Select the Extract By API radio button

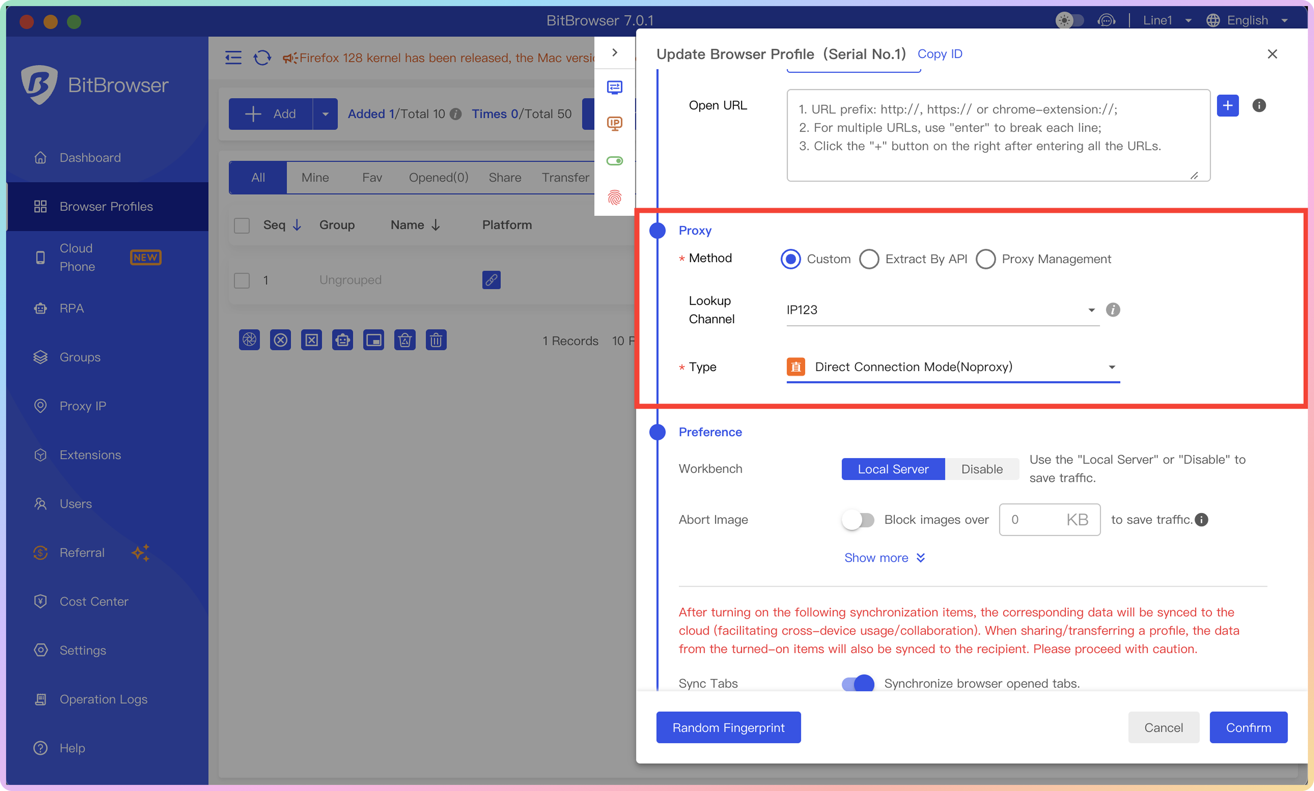(869, 259)
